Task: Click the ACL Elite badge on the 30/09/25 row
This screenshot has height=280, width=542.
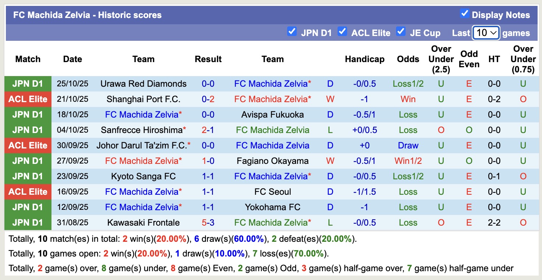Action: [x=28, y=145]
